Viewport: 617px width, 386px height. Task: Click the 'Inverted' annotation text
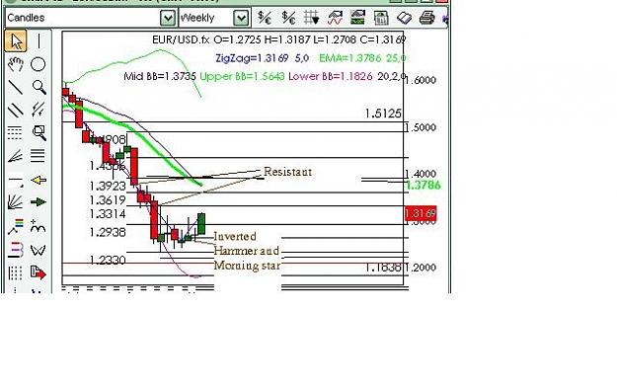pyautogui.click(x=235, y=237)
